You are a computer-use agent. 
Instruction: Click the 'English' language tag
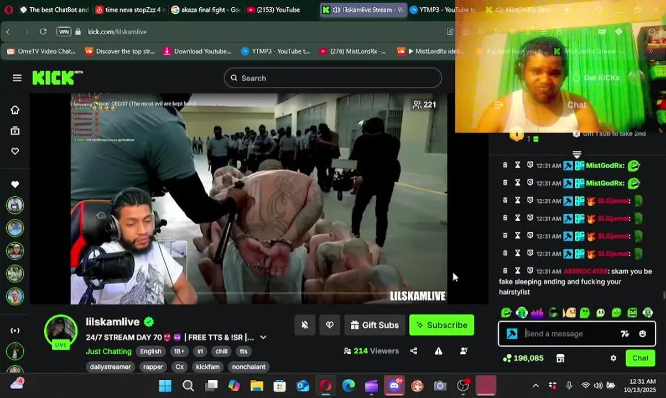pyautogui.click(x=150, y=351)
